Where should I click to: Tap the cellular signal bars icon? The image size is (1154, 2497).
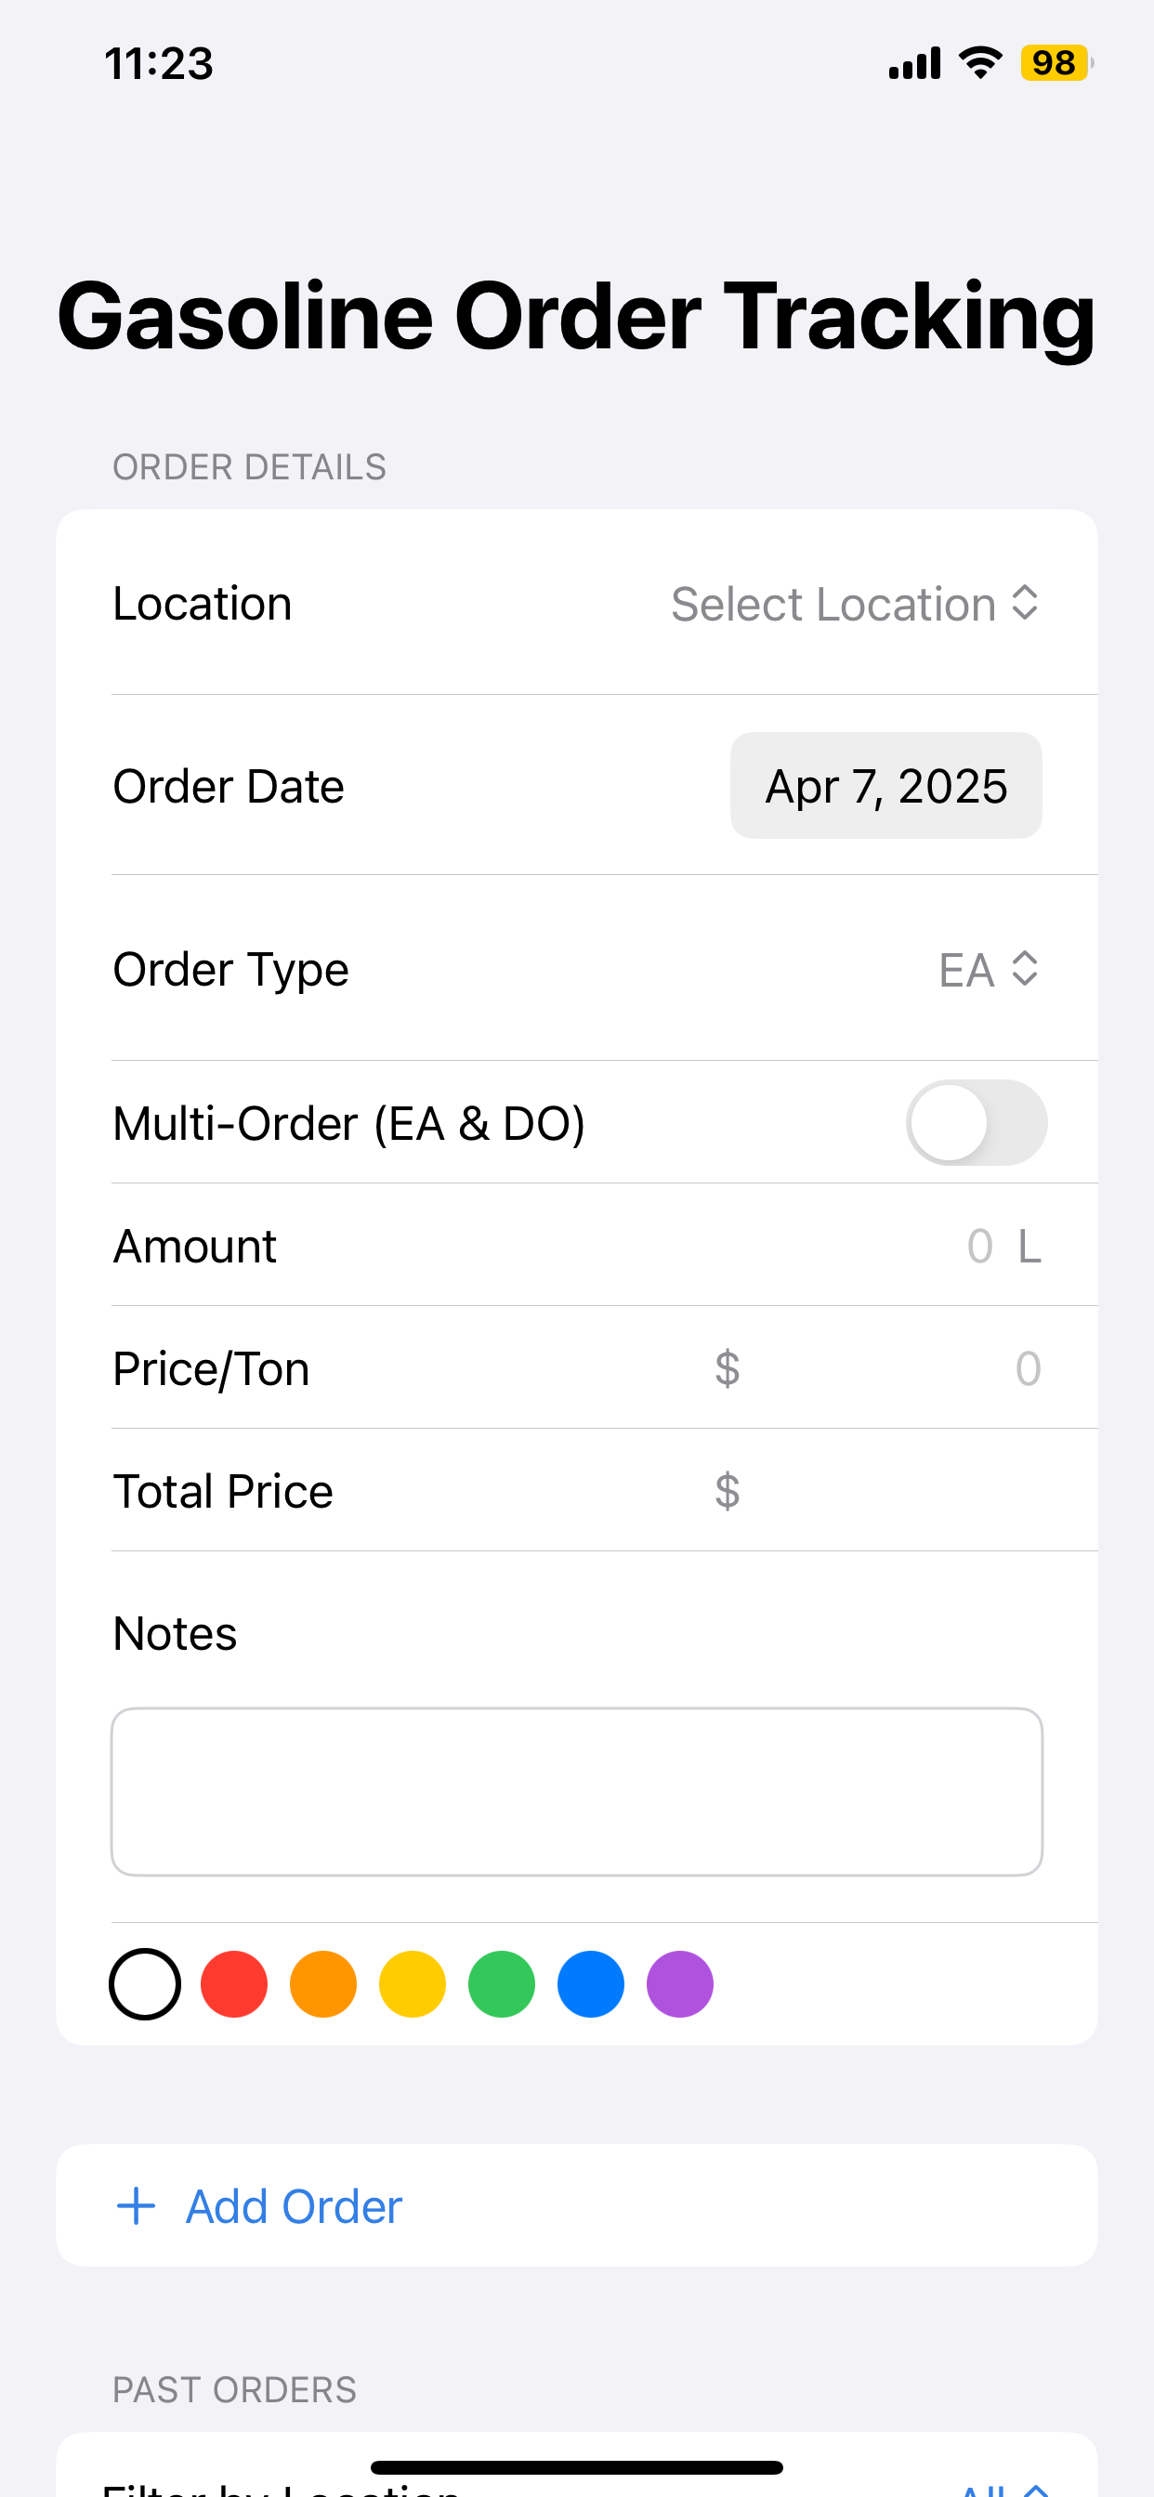[914, 63]
